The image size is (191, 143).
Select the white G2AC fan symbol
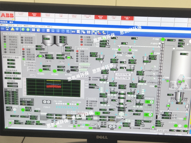tap(15, 109)
